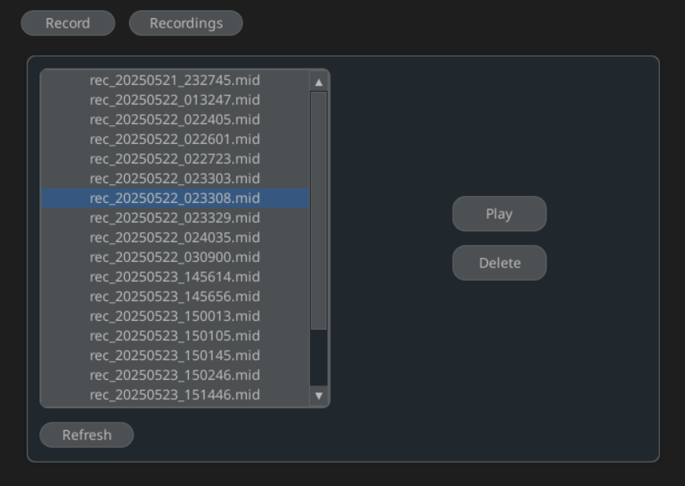Select rec_20250522_023303.mid recording
685x486 pixels.
[175, 179]
